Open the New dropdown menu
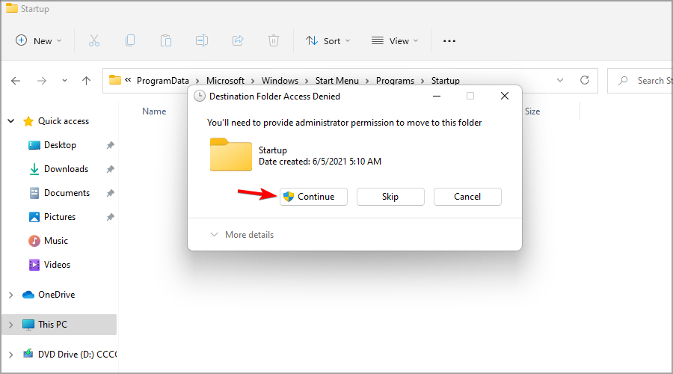The image size is (673, 374). (39, 41)
